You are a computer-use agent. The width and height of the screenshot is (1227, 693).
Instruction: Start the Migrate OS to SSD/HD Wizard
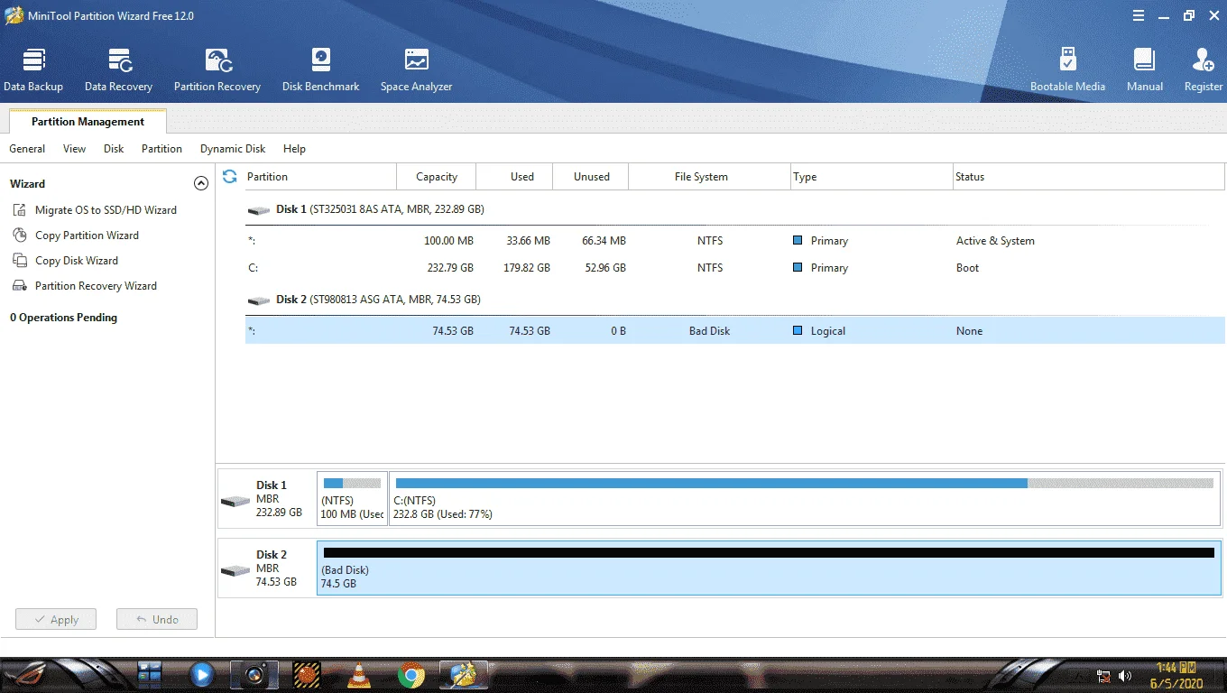pos(106,210)
